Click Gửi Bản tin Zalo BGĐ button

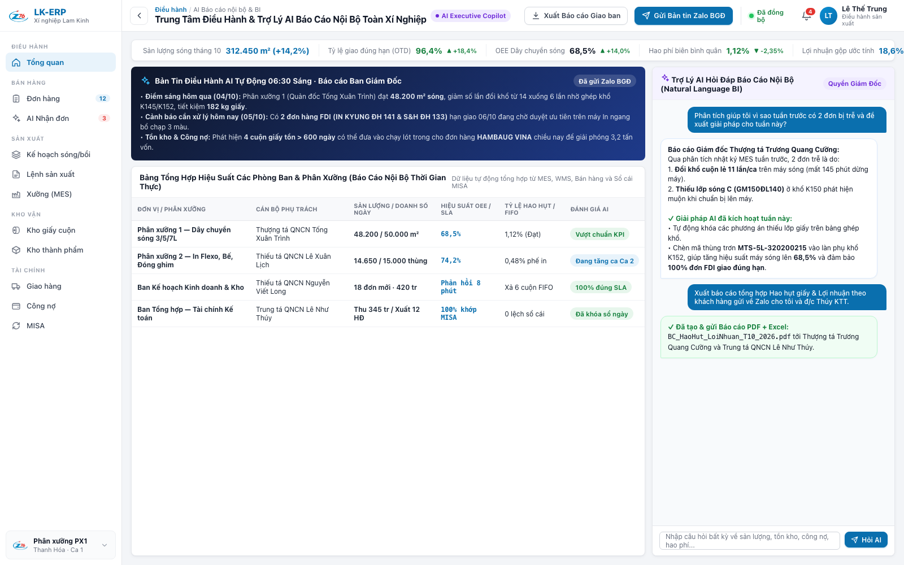click(x=684, y=16)
